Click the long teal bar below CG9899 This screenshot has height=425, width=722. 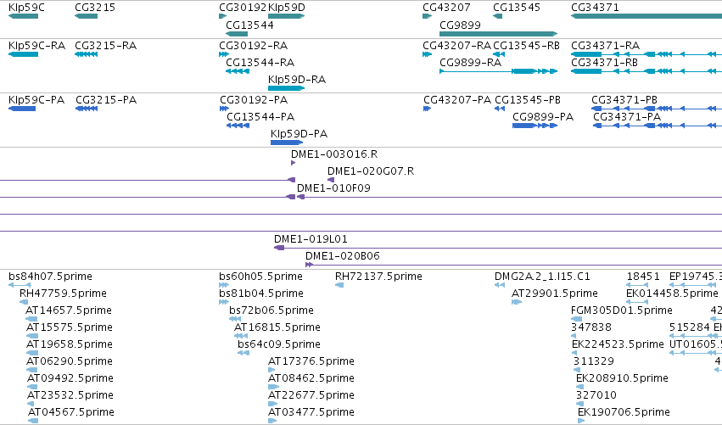498,34
